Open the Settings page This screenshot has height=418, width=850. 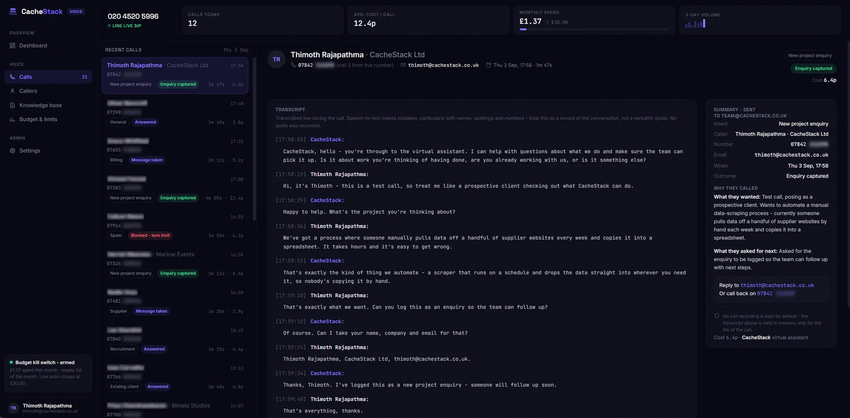tap(48, 151)
